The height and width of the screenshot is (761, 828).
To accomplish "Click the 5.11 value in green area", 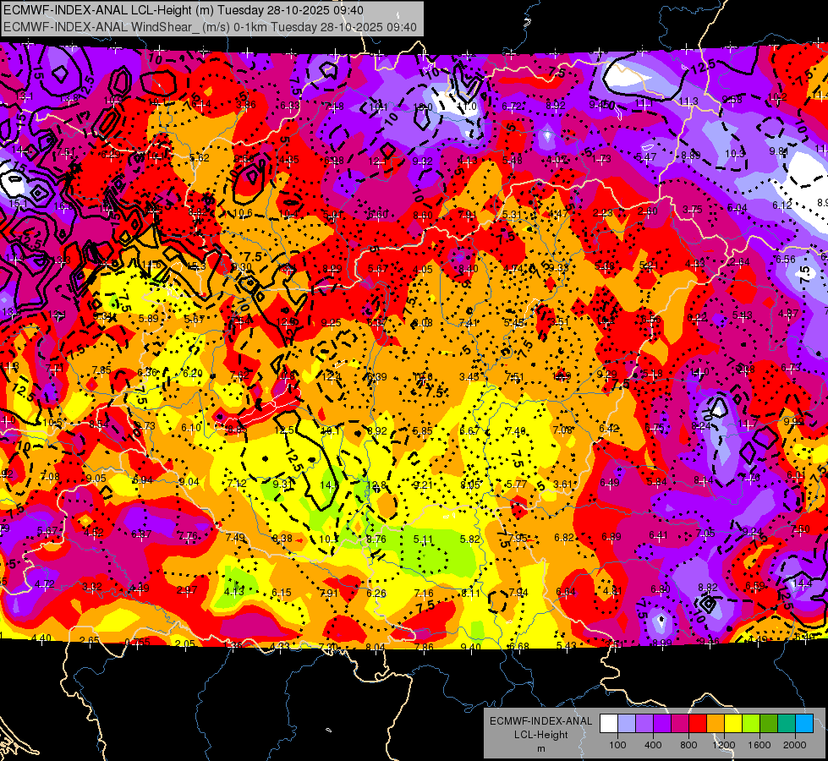I will click(423, 539).
